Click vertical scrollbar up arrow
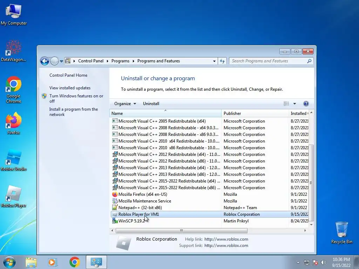Screen dimensions: 359x269 (x=311, y=113)
